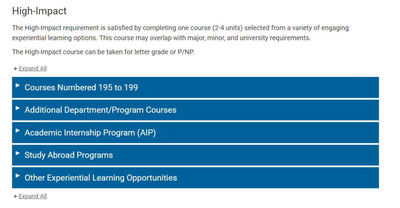Click the letter grade or P/NP sentence

pyautogui.click(x=103, y=52)
